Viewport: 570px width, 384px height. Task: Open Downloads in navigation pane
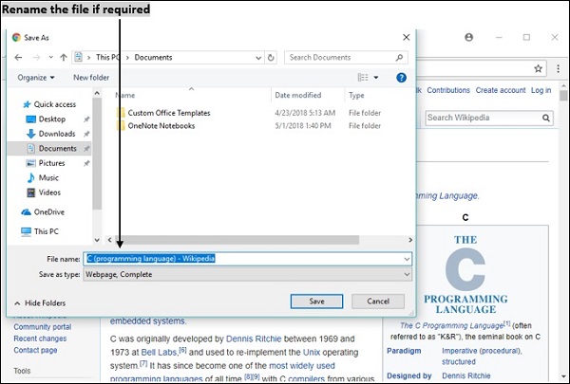click(x=50, y=134)
